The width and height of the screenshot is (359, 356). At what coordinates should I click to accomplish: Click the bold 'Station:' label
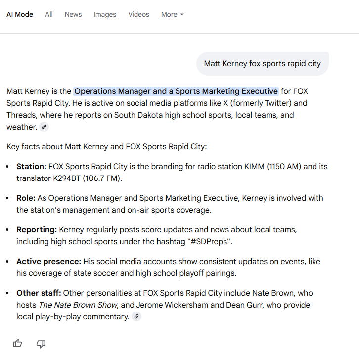(x=31, y=167)
